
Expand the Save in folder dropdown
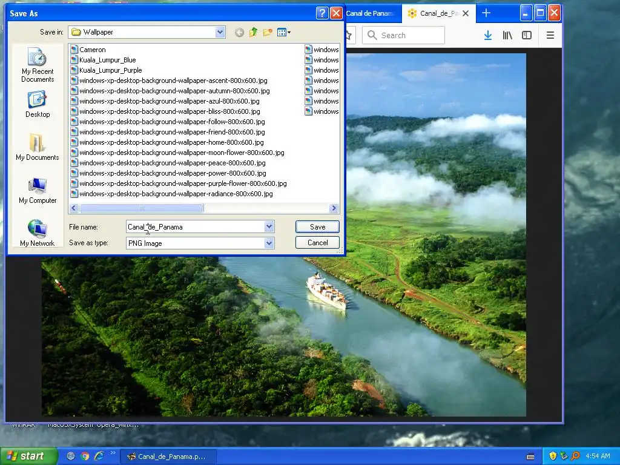coord(220,33)
